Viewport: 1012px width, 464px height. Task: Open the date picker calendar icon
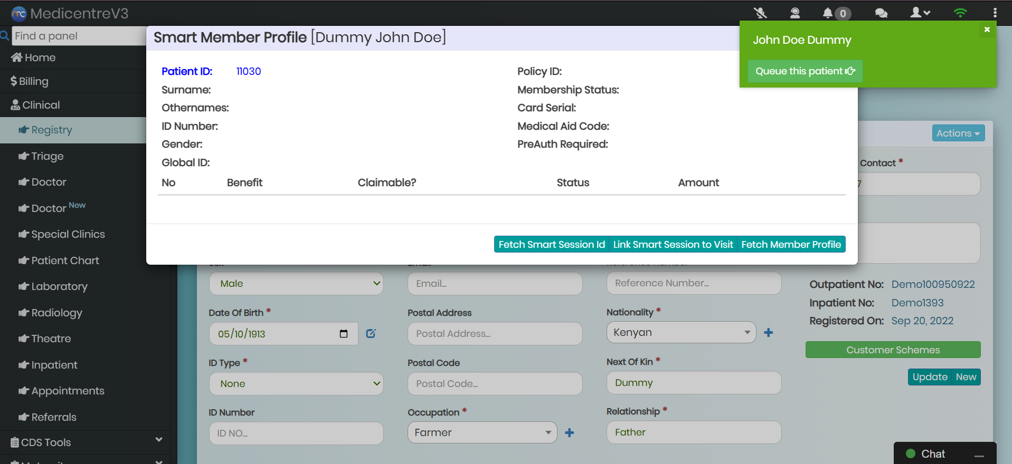pos(344,334)
